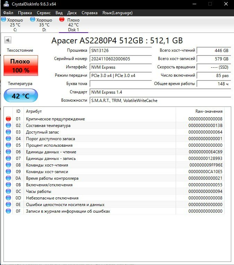
Task: Click raw value 000000000E4C69
Action: click(x=206, y=152)
